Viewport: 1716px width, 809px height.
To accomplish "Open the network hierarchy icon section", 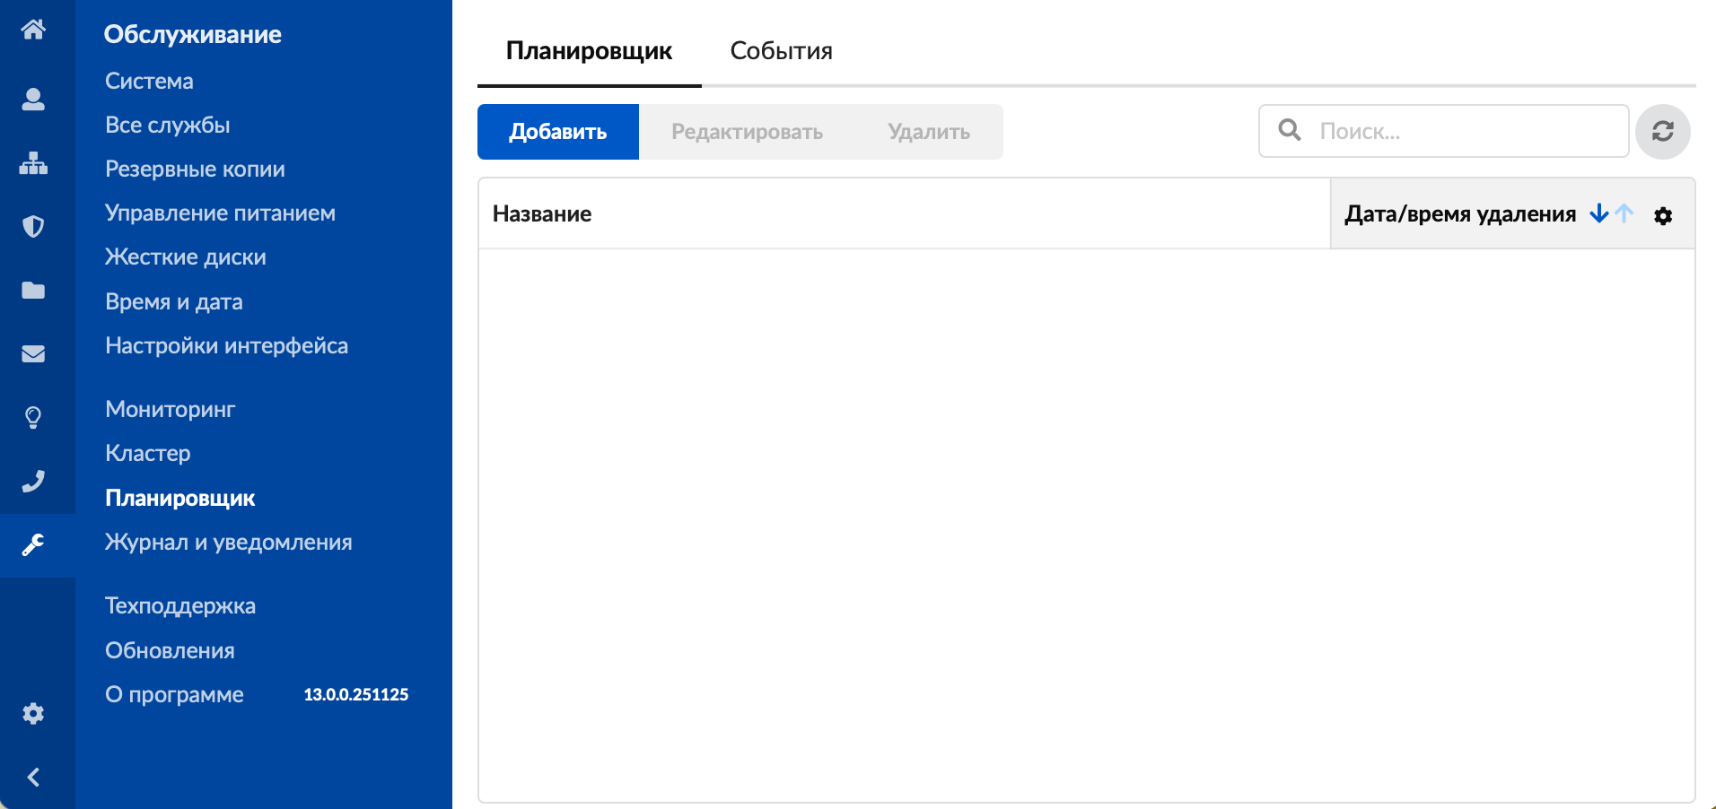I will [33, 163].
